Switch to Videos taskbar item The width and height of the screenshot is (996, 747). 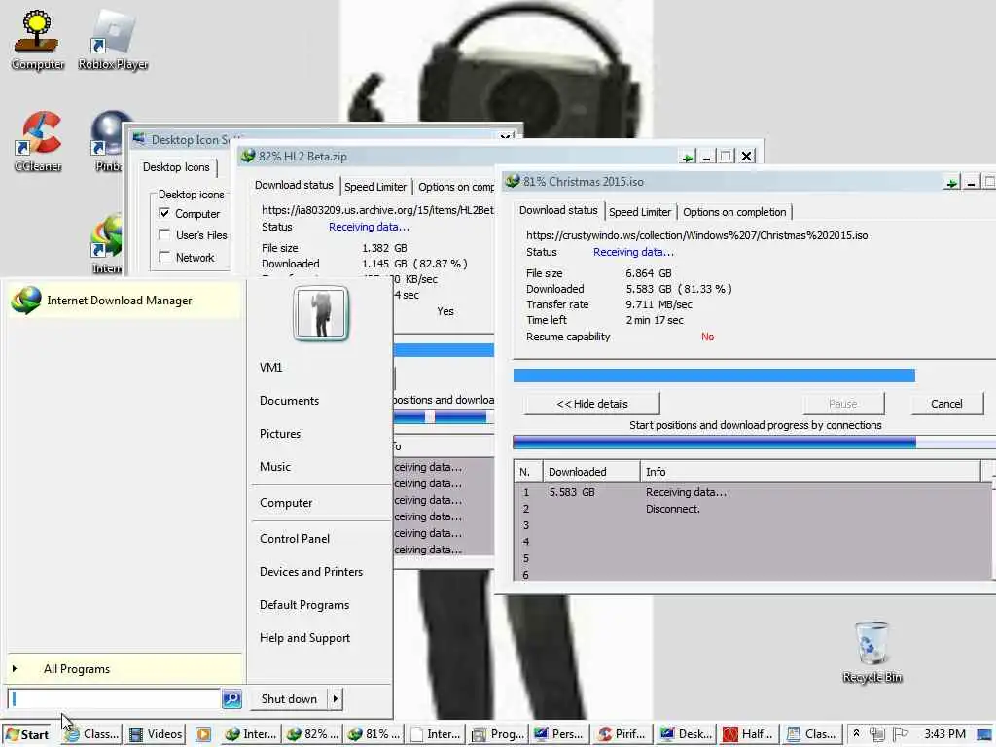pyautogui.click(x=156, y=734)
